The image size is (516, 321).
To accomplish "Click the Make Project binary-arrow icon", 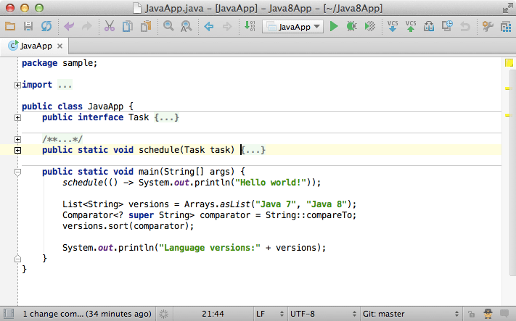I will (x=250, y=26).
